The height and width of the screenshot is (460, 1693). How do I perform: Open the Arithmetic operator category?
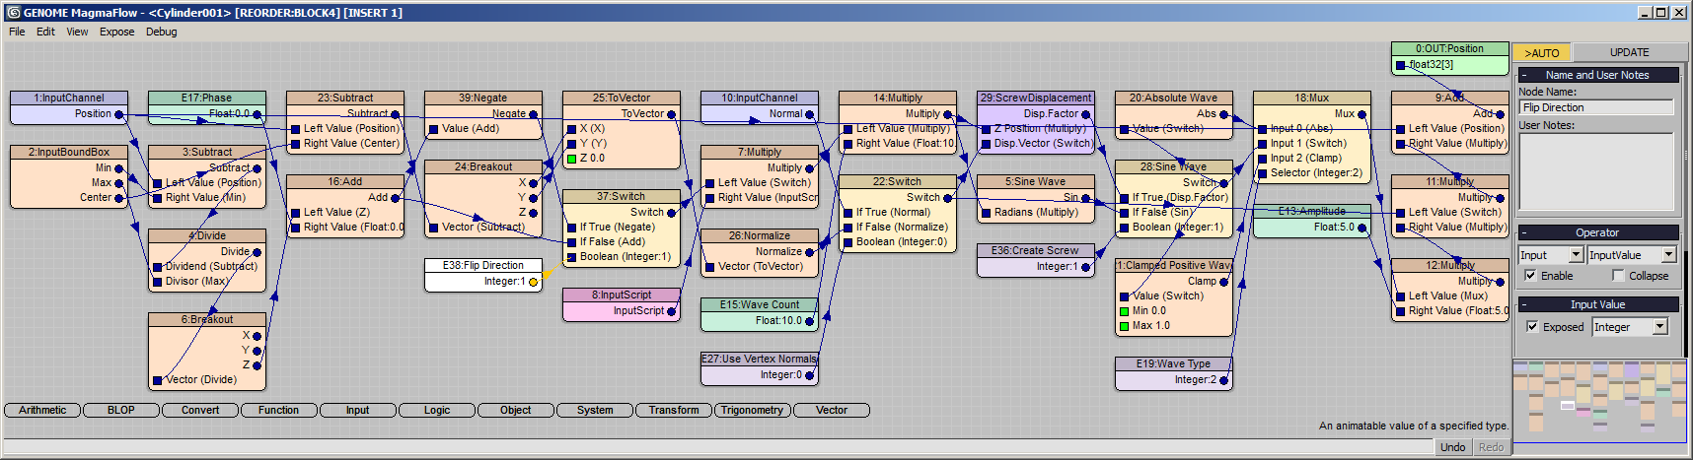[42, 410]
